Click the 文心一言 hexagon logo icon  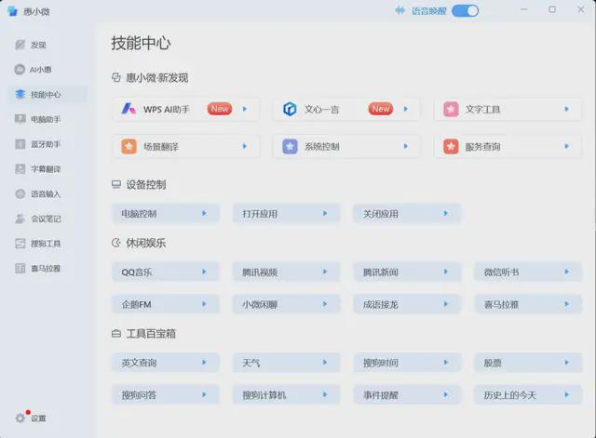coord(290,109)
